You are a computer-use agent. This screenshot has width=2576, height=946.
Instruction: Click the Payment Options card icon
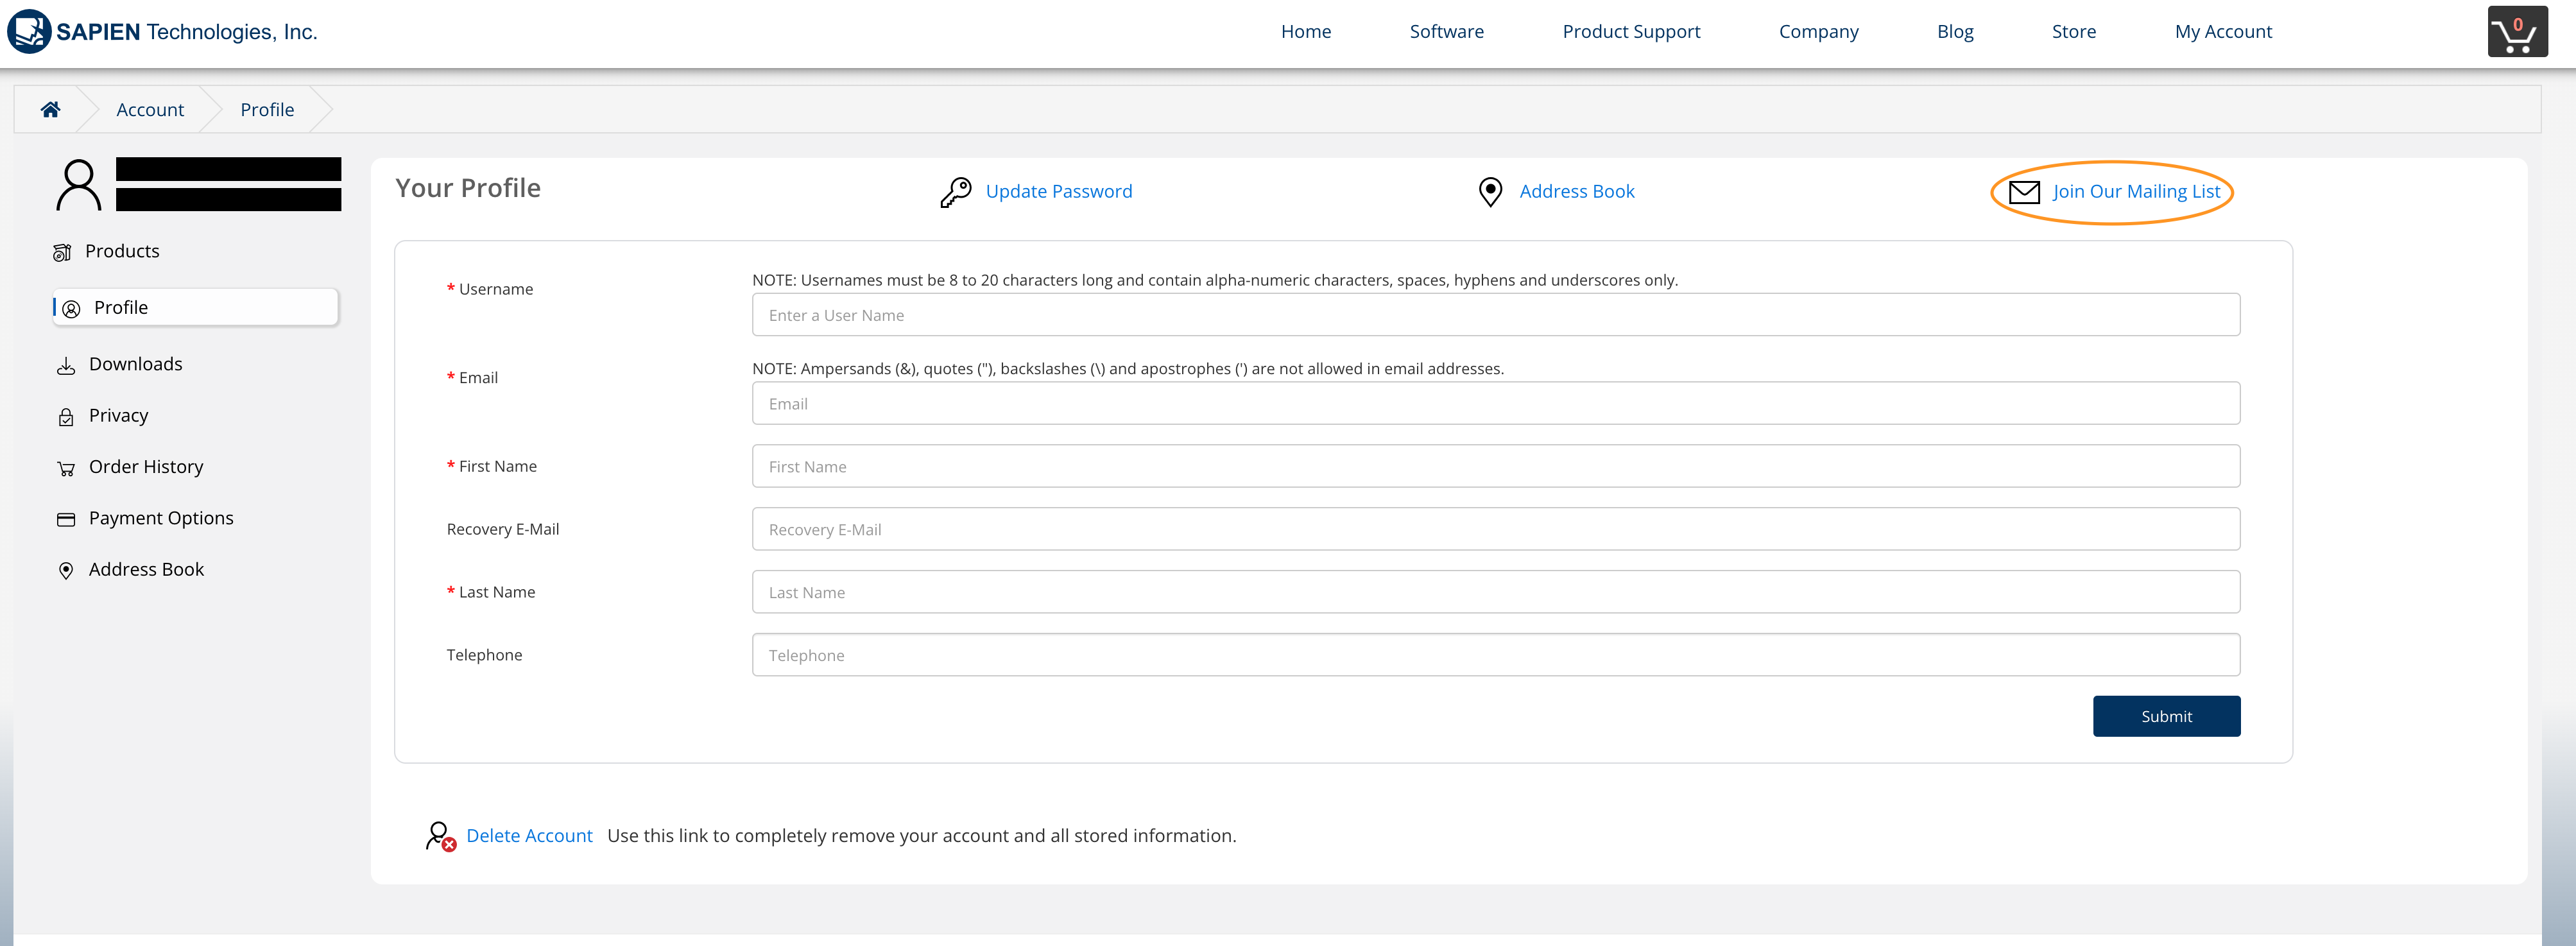point(66,519)
